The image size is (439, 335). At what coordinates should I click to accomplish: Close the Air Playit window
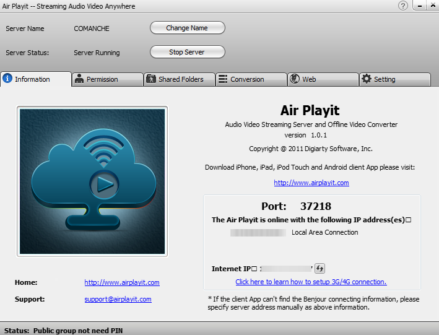click(433, 6)
